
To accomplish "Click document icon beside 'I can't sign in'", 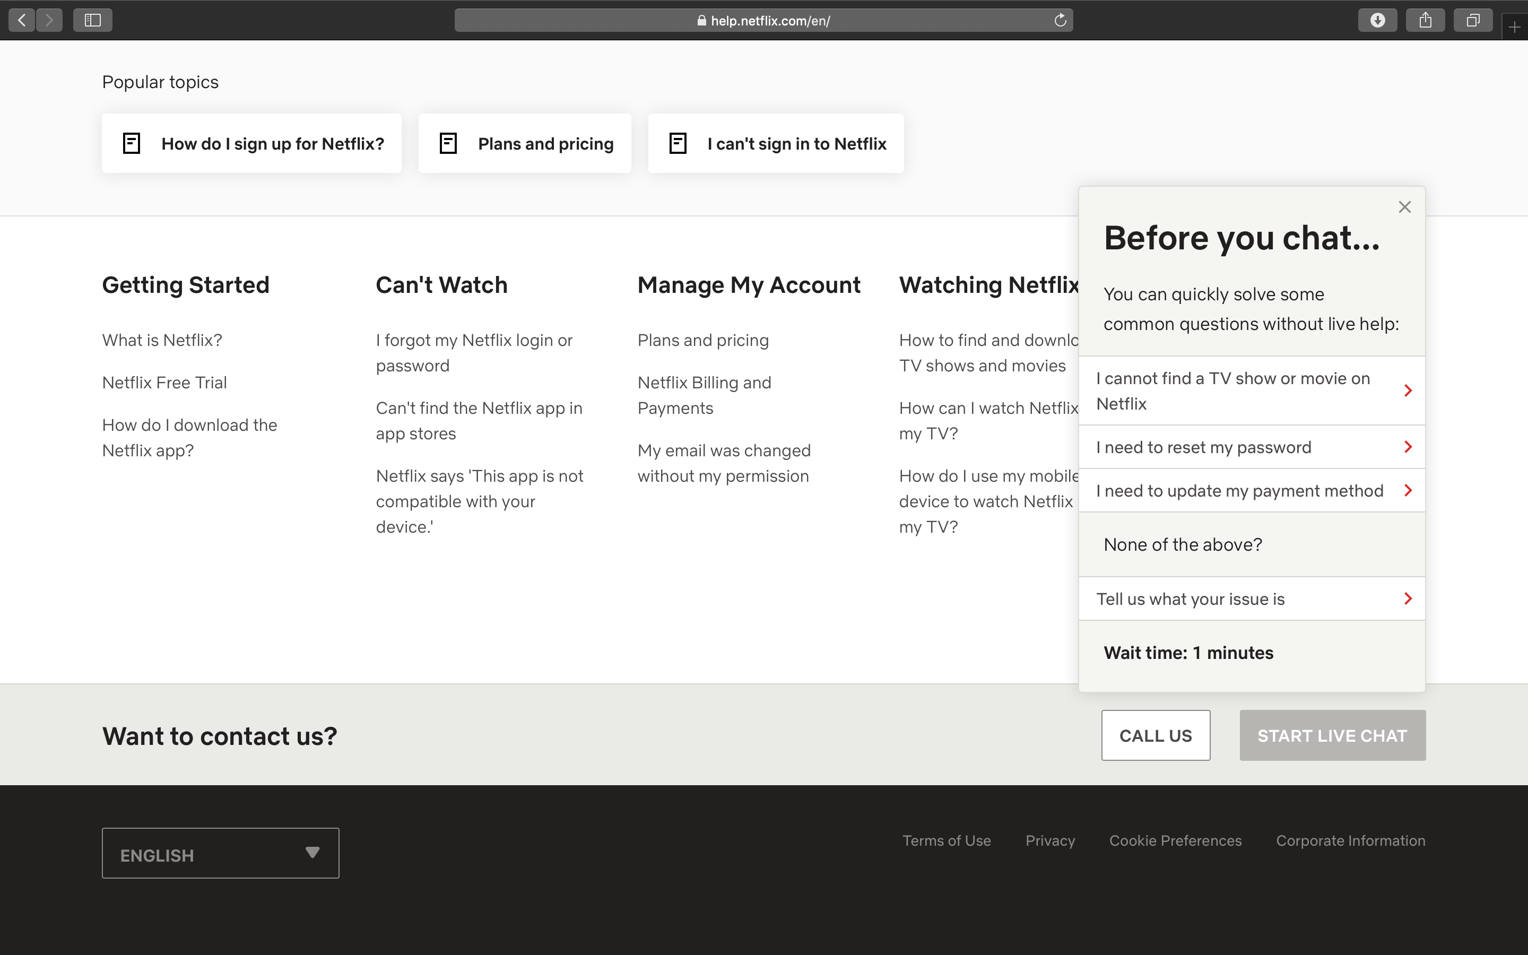I will [x=678, y=143].
